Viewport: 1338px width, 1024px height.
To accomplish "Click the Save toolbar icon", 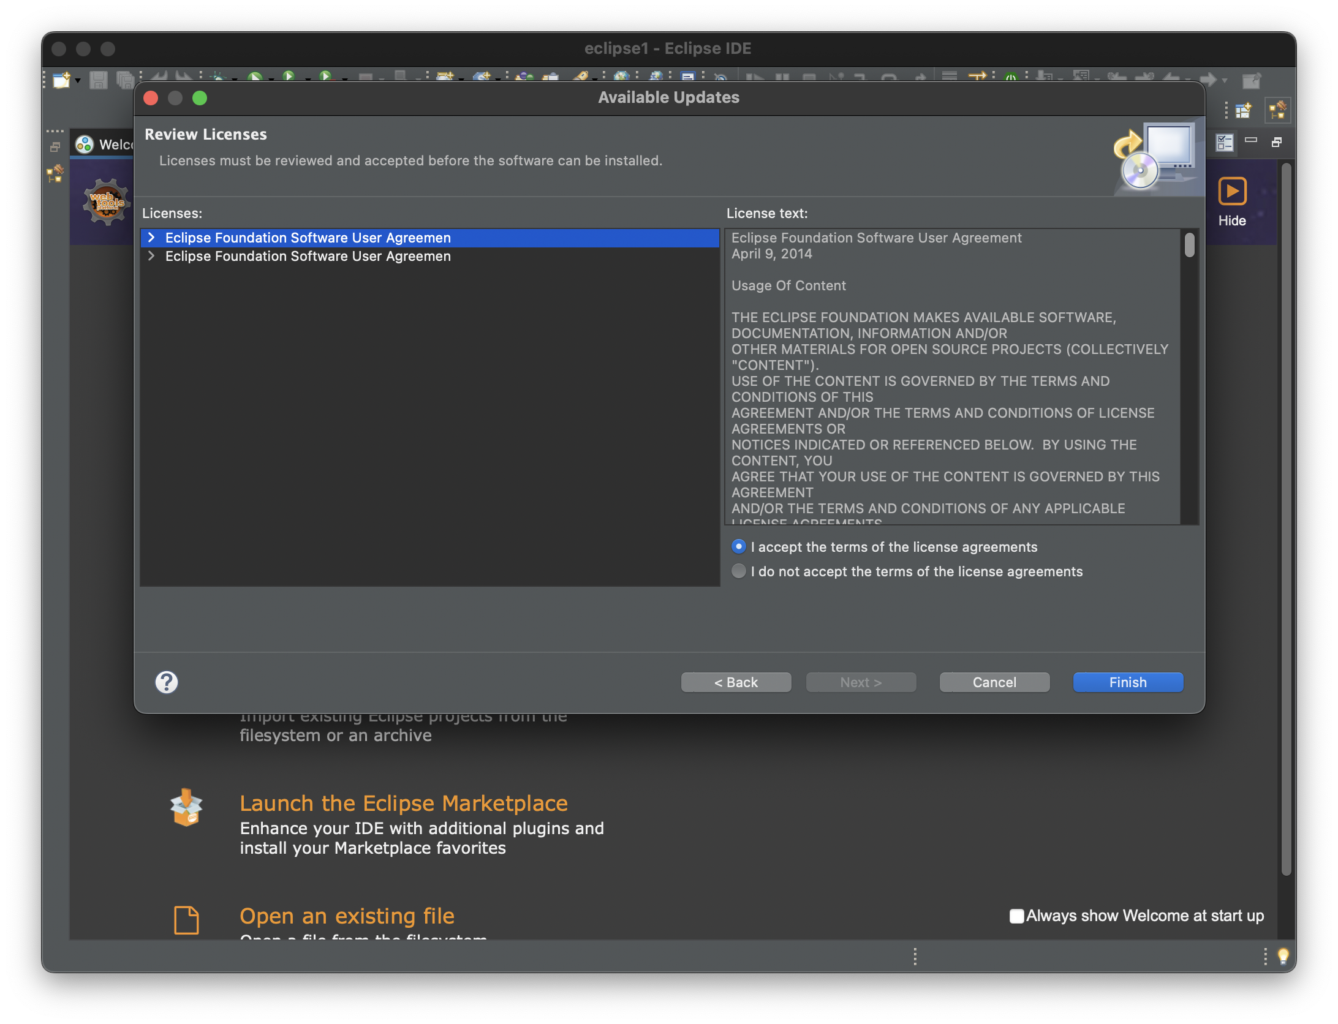I will 98,80.
